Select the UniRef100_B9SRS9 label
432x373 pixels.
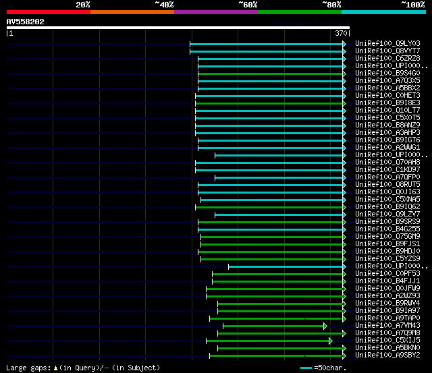pos(387,222)
